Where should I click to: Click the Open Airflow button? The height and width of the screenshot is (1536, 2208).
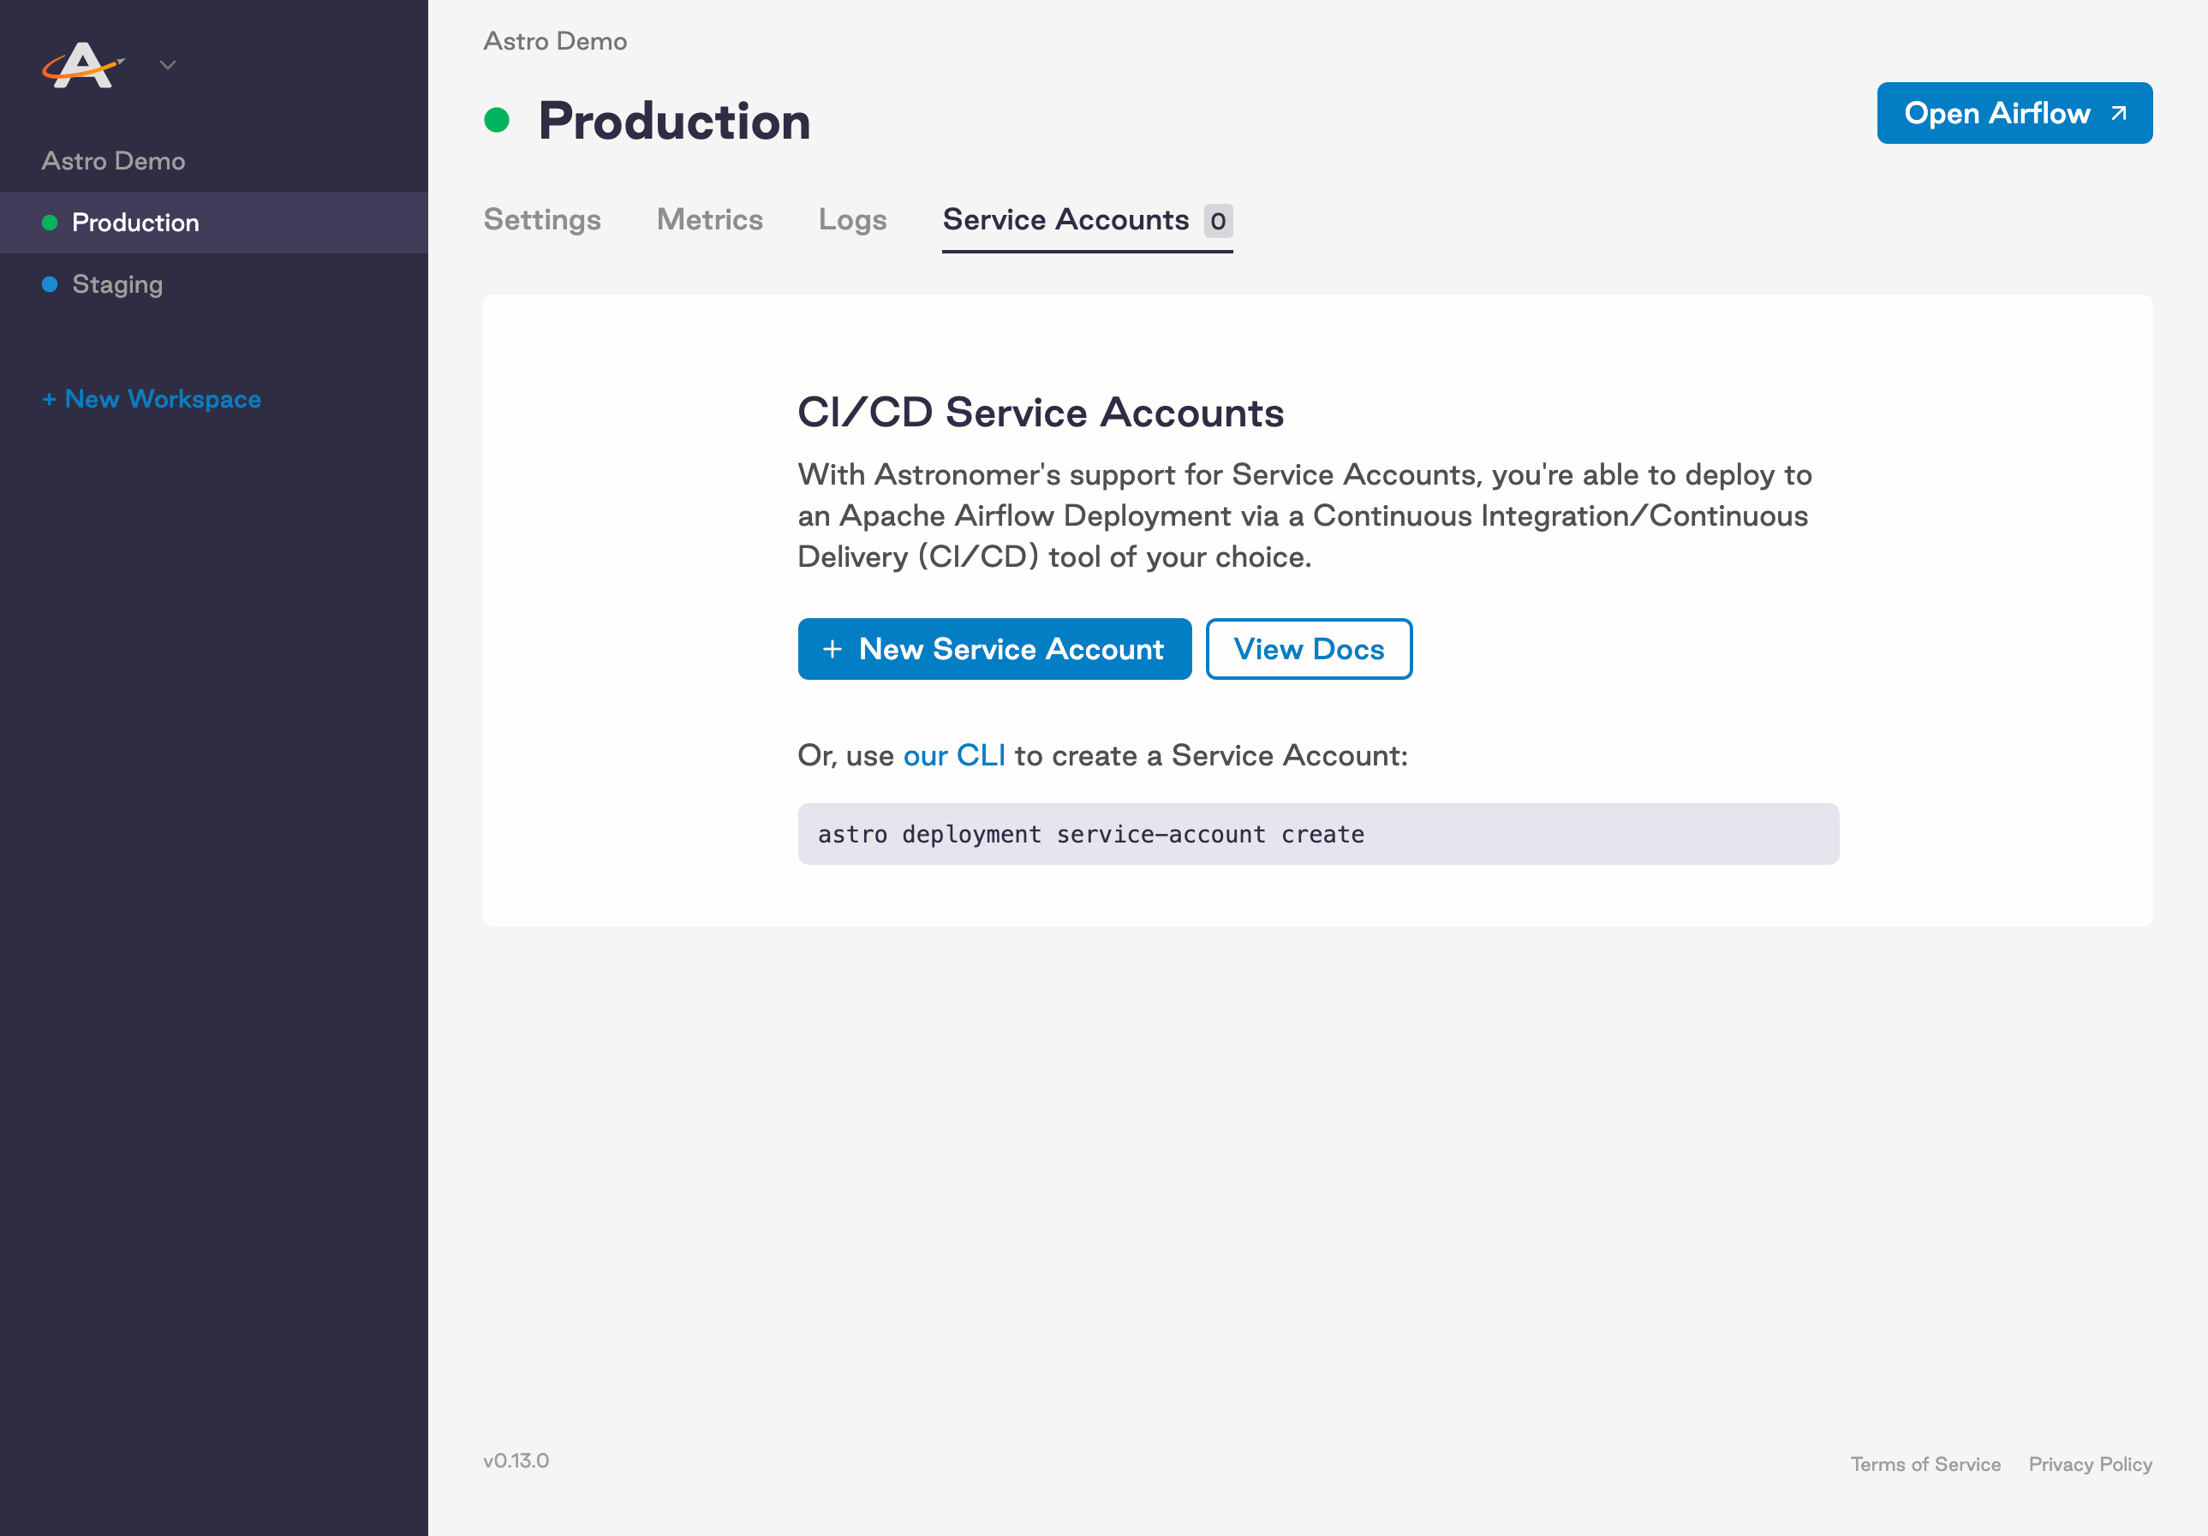[2014, 112]
